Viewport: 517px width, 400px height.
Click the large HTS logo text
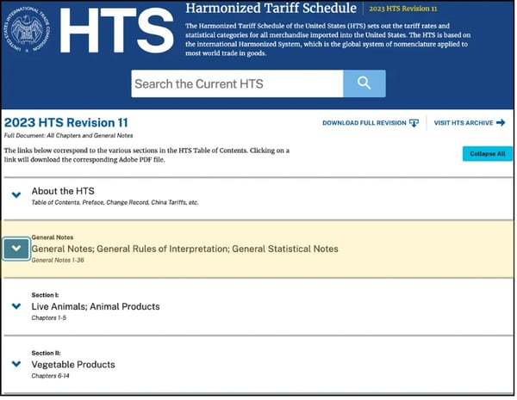tap(116, 30)
